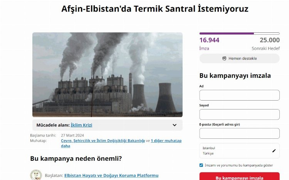Visit Elbistan Hayatı ve Doğayı Koruma Platformu
Screen dimensions: 289x180
(111, 175)
